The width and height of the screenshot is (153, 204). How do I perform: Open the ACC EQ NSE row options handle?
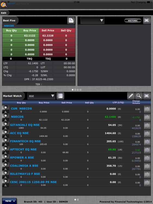coord(147,134)
